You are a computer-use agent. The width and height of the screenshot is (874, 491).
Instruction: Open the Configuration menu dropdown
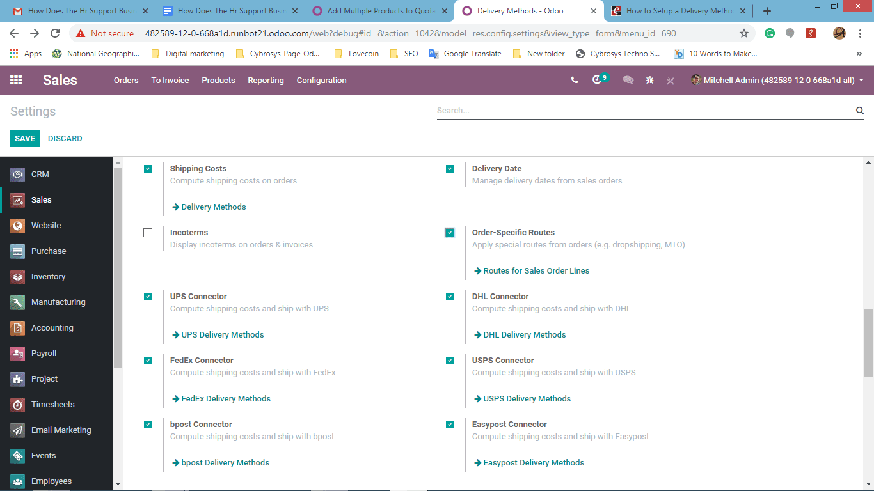pyautogui.click(x=322, y=80)
